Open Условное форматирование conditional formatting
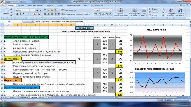191x107 pixels. 121,12
